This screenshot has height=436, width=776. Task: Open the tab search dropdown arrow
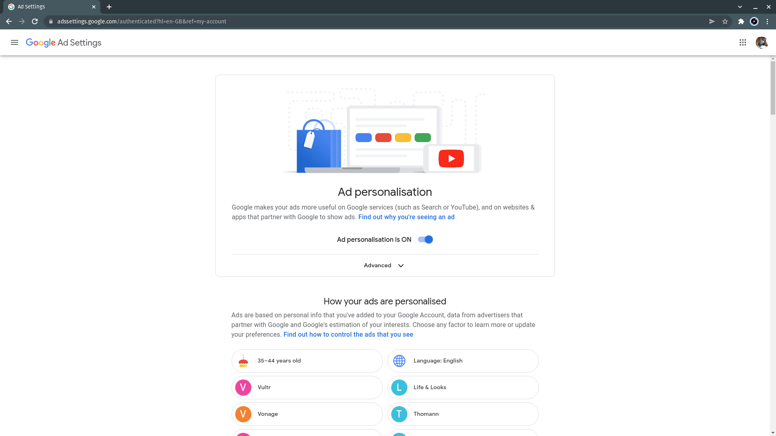coord(740,7)
